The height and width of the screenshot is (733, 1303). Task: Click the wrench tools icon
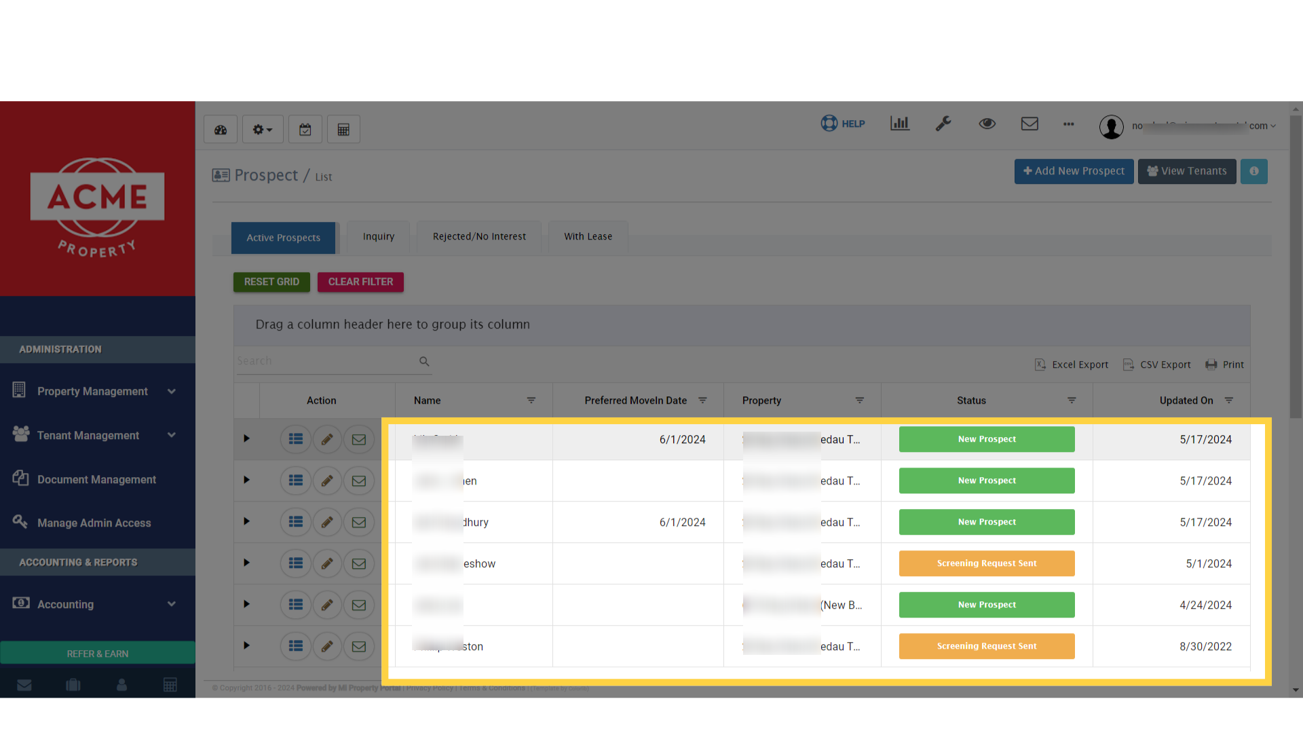(943, 124)
